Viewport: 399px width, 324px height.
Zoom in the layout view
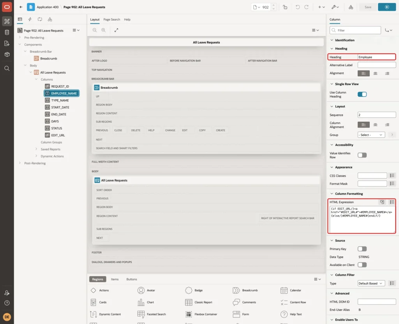coord(103,30)
